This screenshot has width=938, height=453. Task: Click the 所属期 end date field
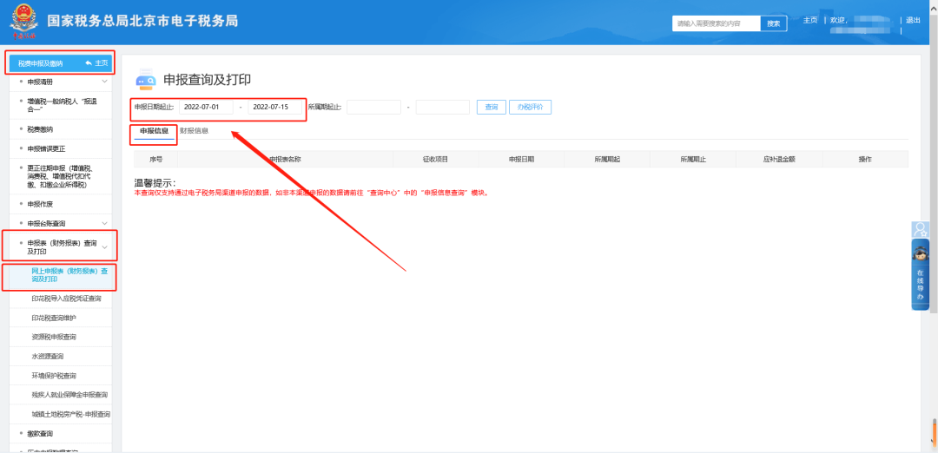pos(443,107)
